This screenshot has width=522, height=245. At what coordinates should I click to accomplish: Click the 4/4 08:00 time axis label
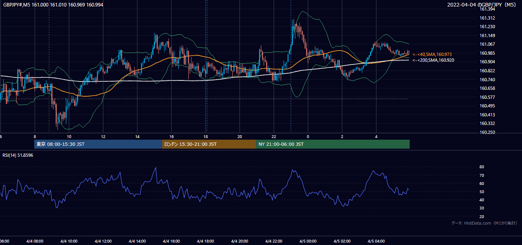click(34, 241)
